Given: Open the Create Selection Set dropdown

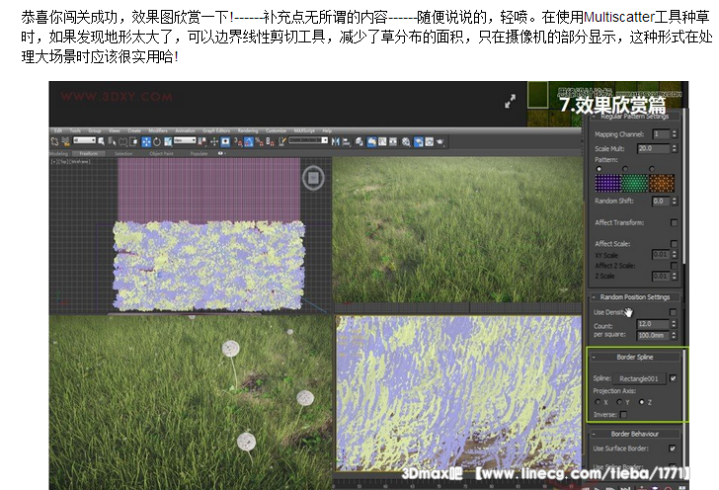Looking at the screenshot, I should 308,140.
